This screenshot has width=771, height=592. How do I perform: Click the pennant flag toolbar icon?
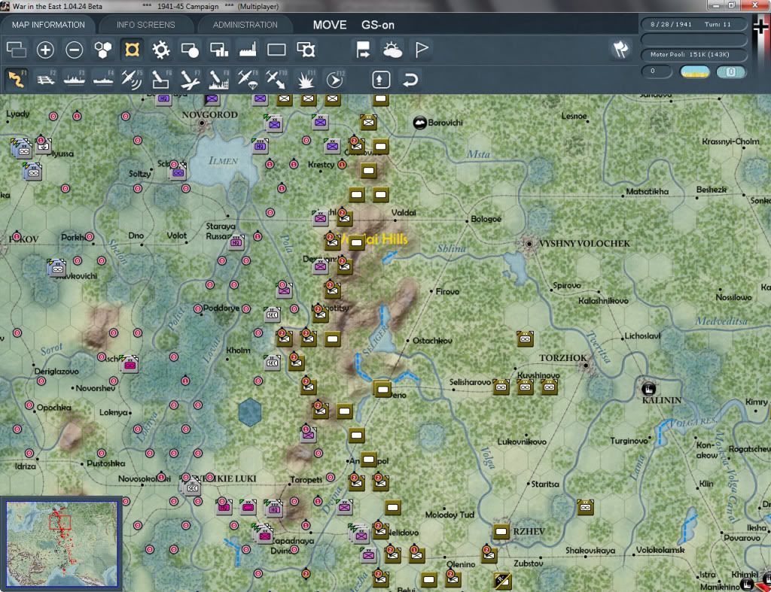click(422, 50)
